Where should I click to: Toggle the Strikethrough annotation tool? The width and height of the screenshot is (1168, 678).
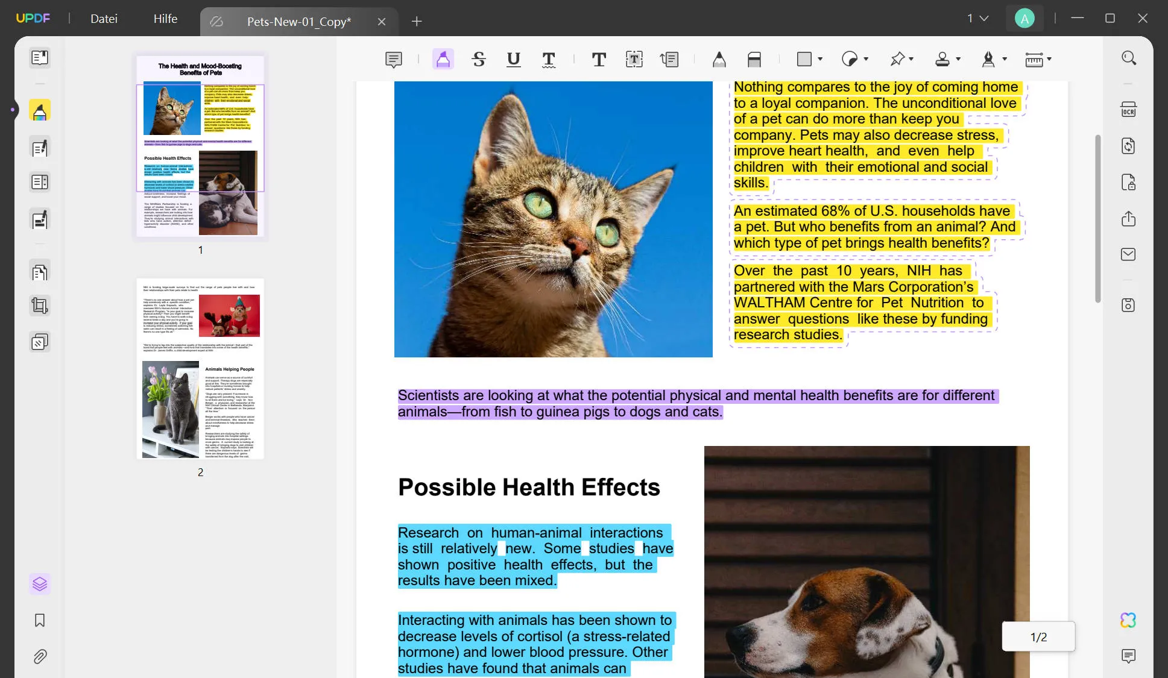(x=479, y=59)
